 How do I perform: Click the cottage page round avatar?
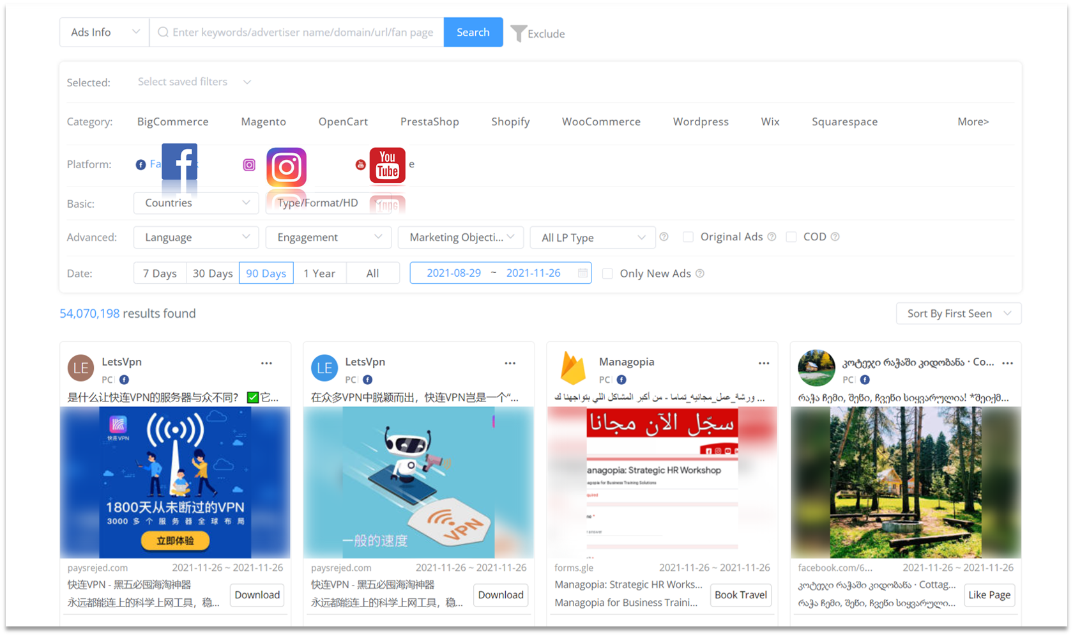[816, 368]
